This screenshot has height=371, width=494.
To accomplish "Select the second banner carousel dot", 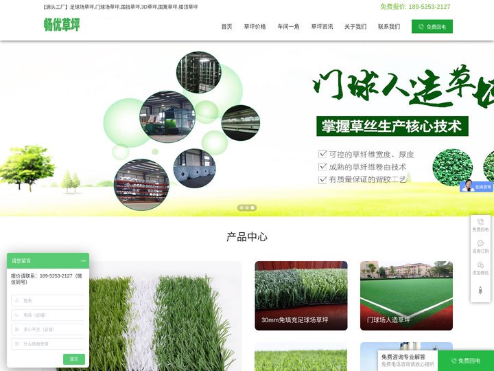I will pyautogui.click(x=247, y=207).
